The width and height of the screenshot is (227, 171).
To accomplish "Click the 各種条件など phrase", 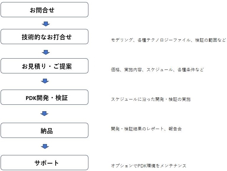I will (191, 70).
